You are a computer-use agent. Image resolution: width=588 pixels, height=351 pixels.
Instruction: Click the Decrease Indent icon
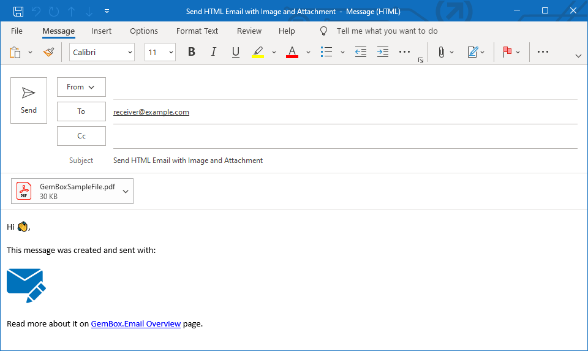[361, 53]
